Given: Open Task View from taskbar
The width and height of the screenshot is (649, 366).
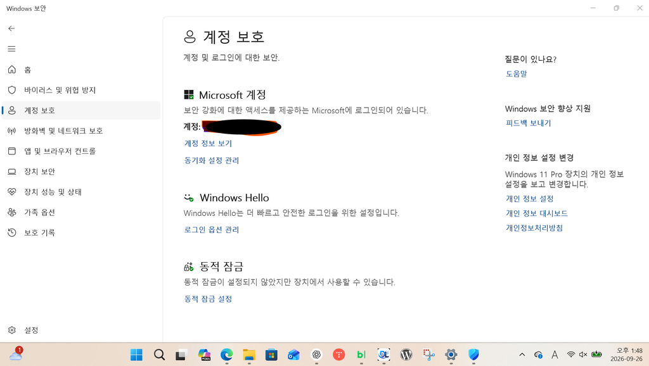Looking at the screenshot, I should [181, 355].
